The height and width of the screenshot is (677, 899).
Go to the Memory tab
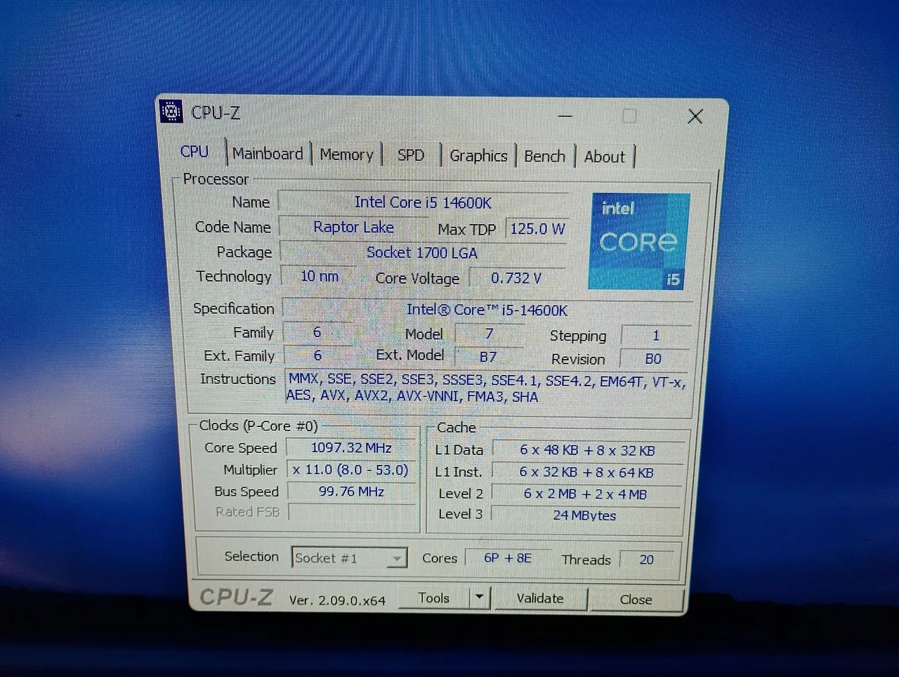coord(346,155)
